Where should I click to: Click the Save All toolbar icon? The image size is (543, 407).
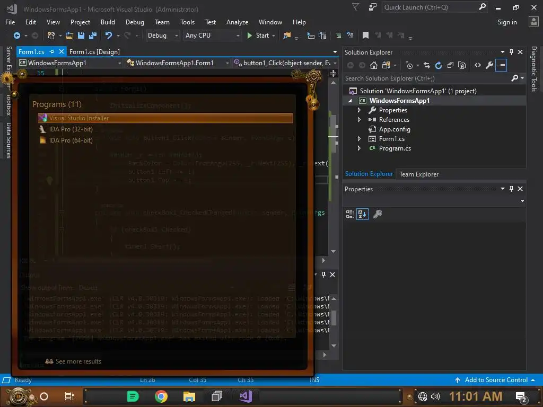[93, 36]
